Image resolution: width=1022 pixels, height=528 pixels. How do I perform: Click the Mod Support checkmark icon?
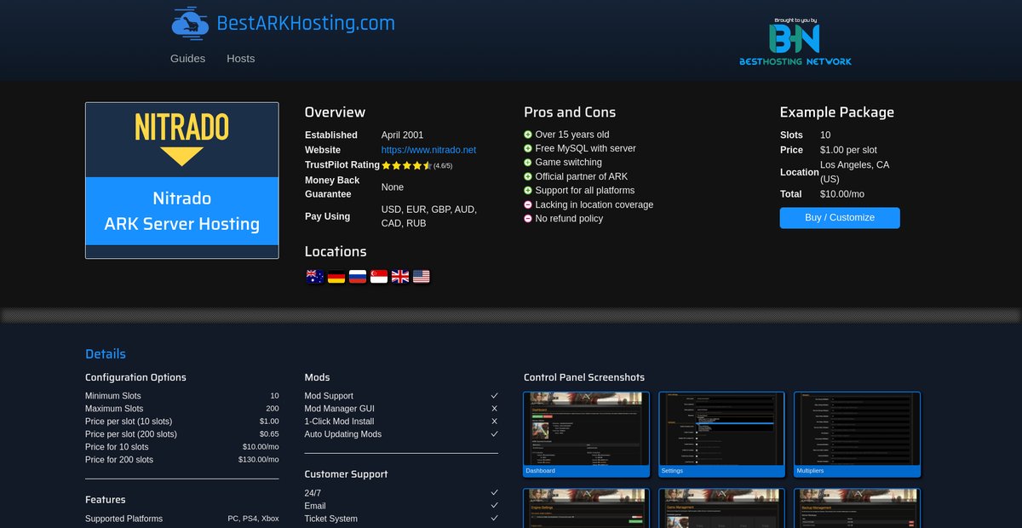(494, 396)
